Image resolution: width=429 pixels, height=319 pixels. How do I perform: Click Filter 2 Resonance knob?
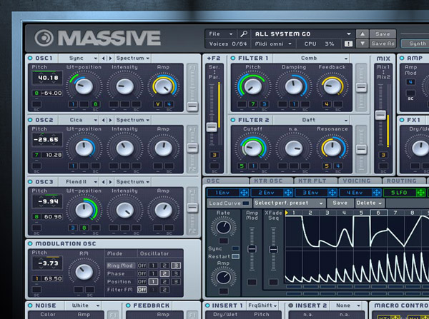(332, 148)
